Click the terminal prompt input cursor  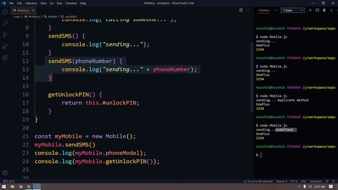click(x=261, y=155)
